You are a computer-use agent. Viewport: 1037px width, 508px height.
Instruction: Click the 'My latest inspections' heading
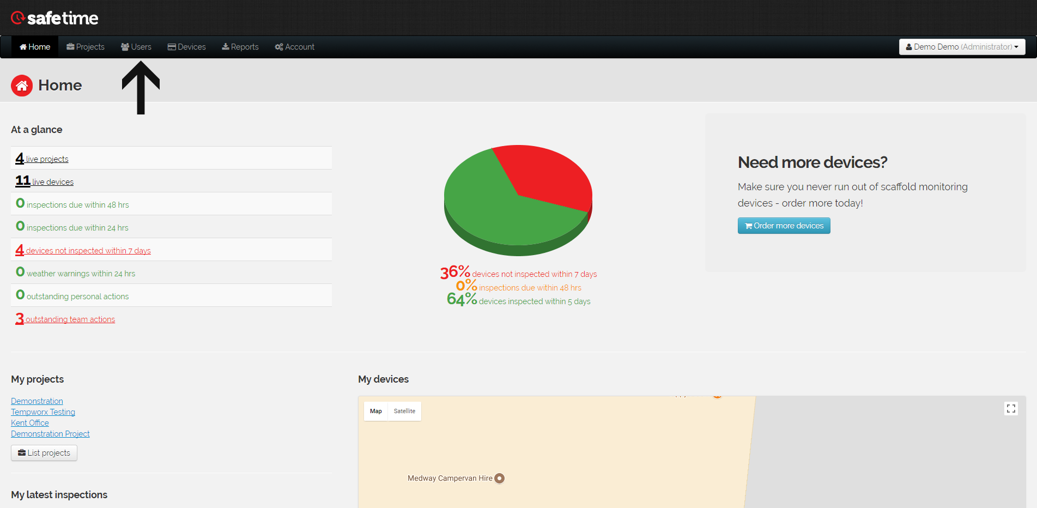(x=59, y=495)
